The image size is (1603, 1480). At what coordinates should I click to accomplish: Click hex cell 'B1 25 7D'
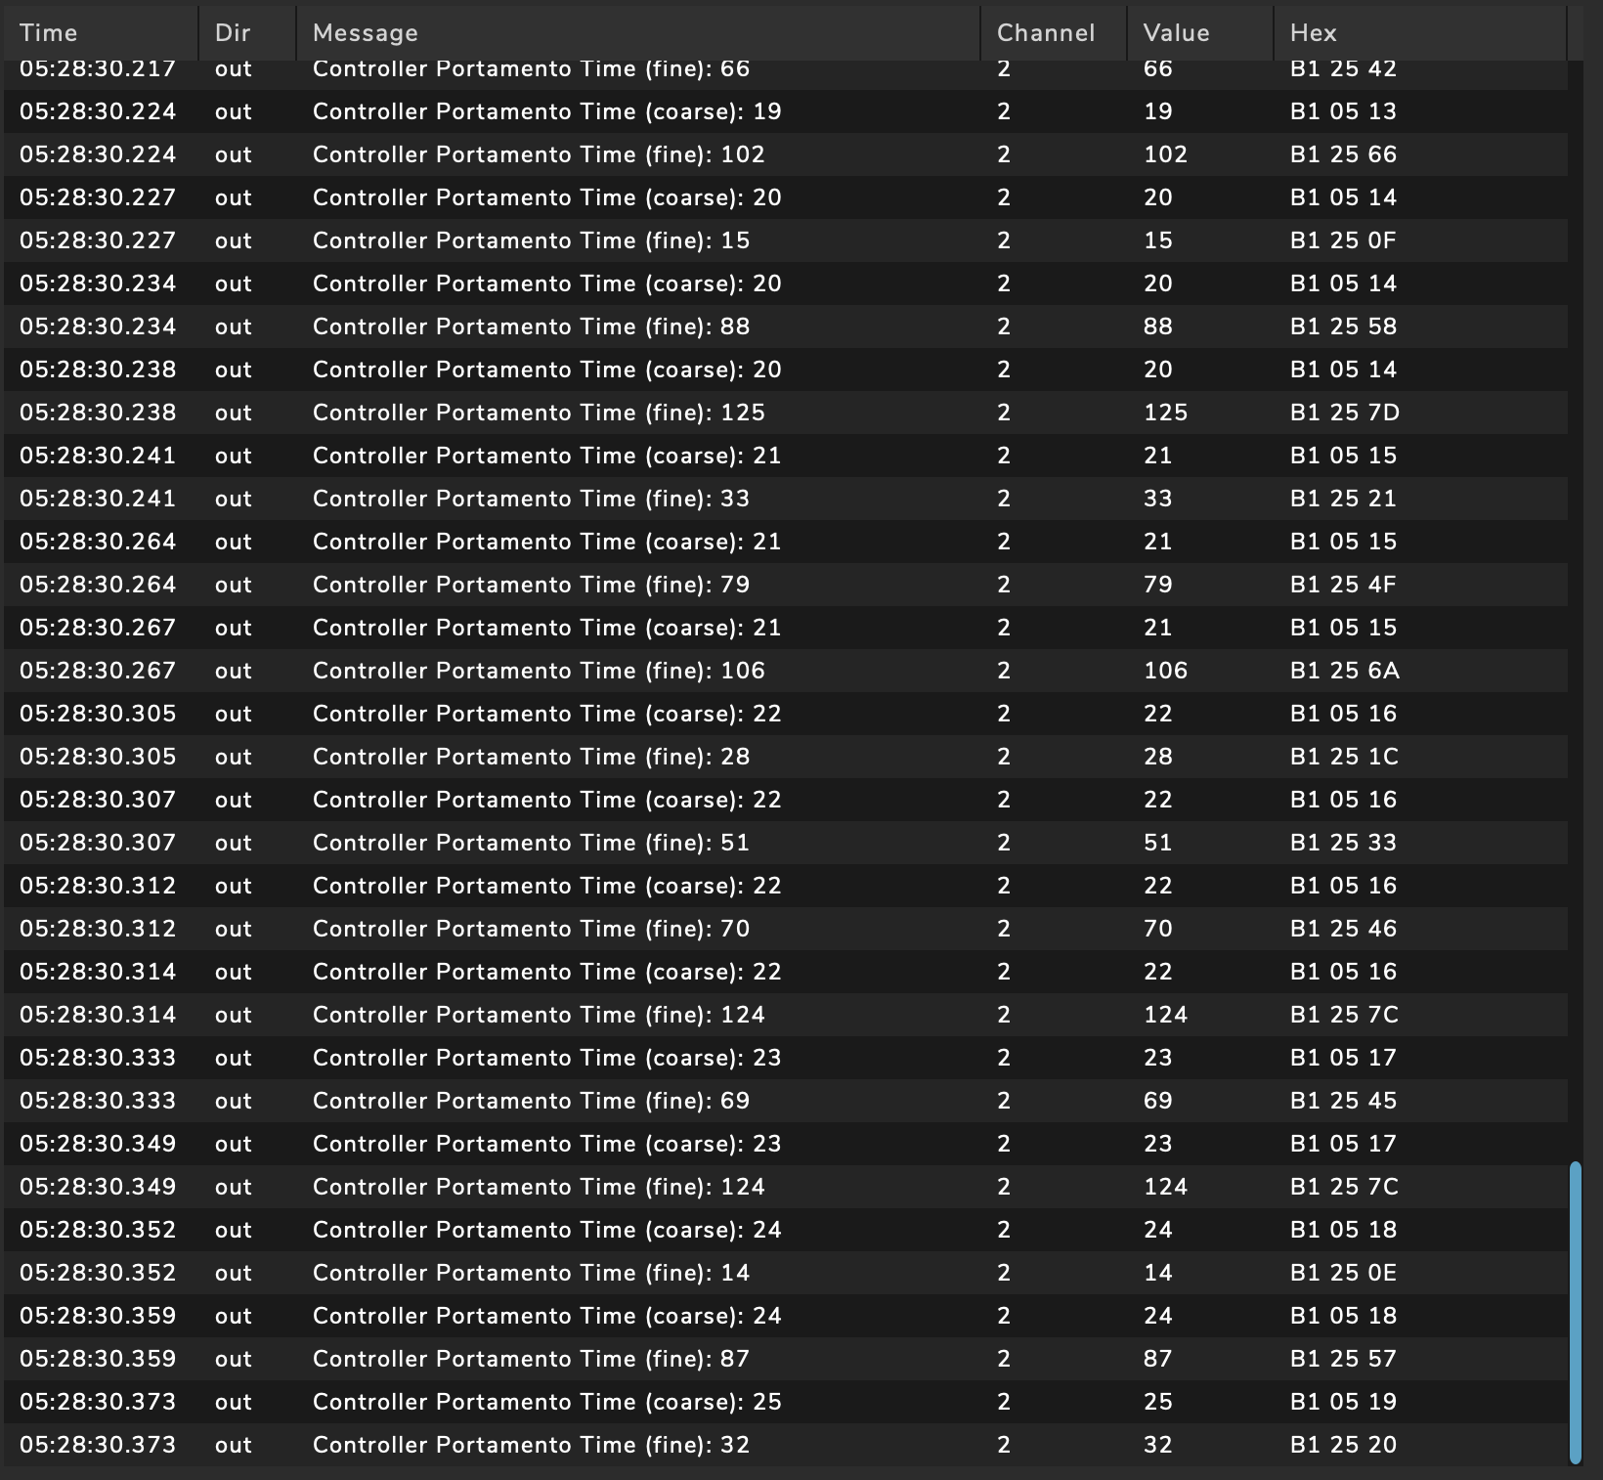pyautogui.click(x=1345, y=413)
